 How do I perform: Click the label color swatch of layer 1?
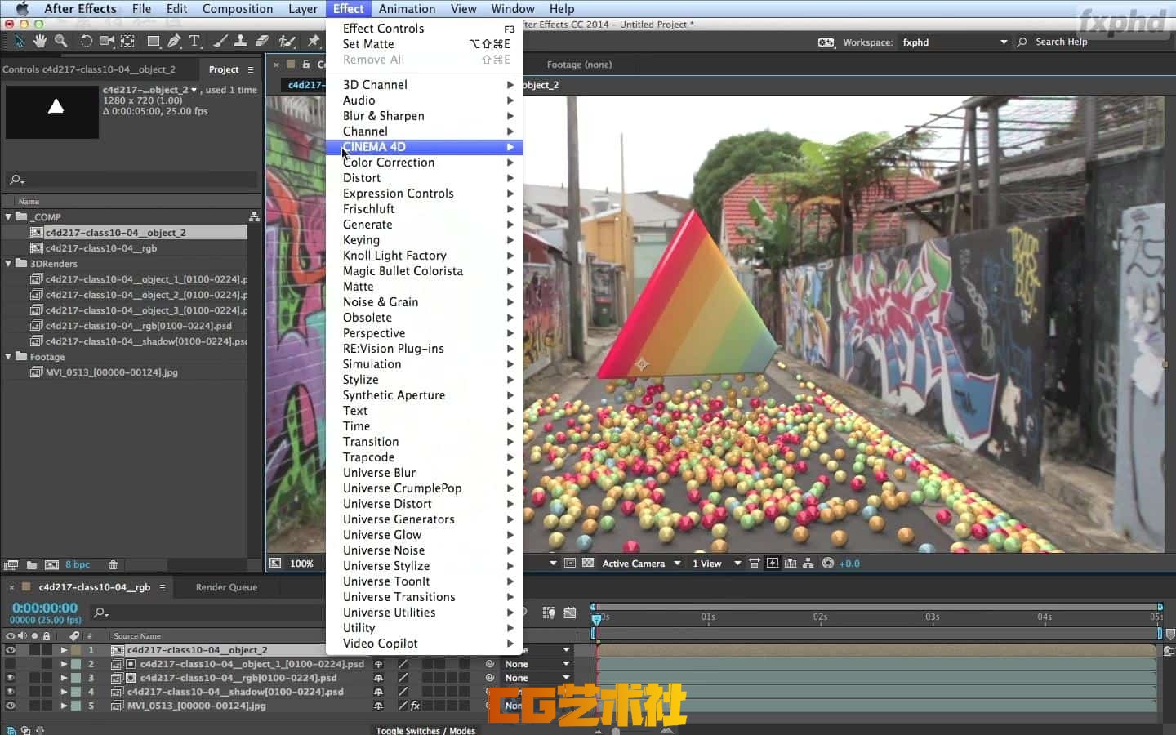coord(76,650)
